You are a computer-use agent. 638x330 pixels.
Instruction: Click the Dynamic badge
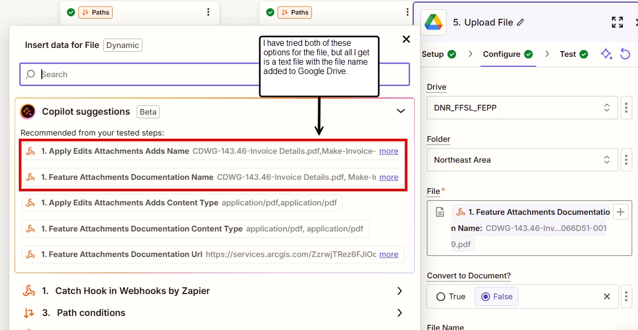click(123, 45)
